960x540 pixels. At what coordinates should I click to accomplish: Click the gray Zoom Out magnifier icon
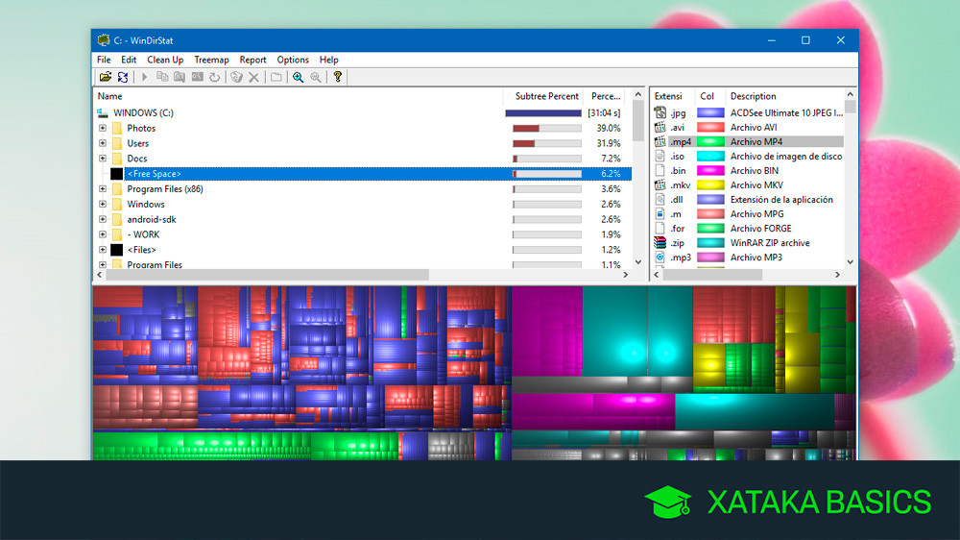pos(315,77)
